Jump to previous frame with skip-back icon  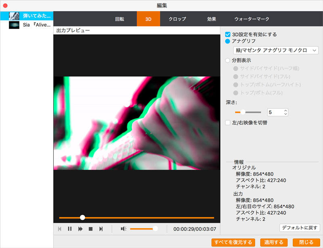(60, 229)
